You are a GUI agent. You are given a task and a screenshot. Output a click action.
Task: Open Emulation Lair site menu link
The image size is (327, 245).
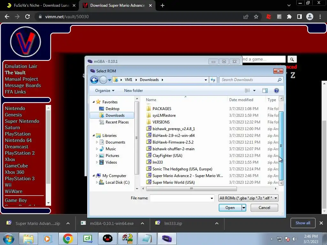click(x=21, y=66)
